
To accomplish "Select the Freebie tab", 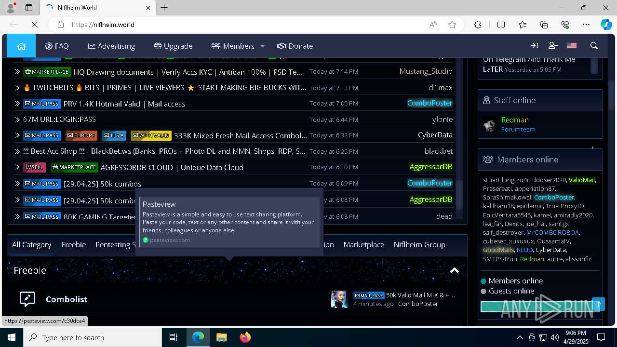I will [73, 244].
